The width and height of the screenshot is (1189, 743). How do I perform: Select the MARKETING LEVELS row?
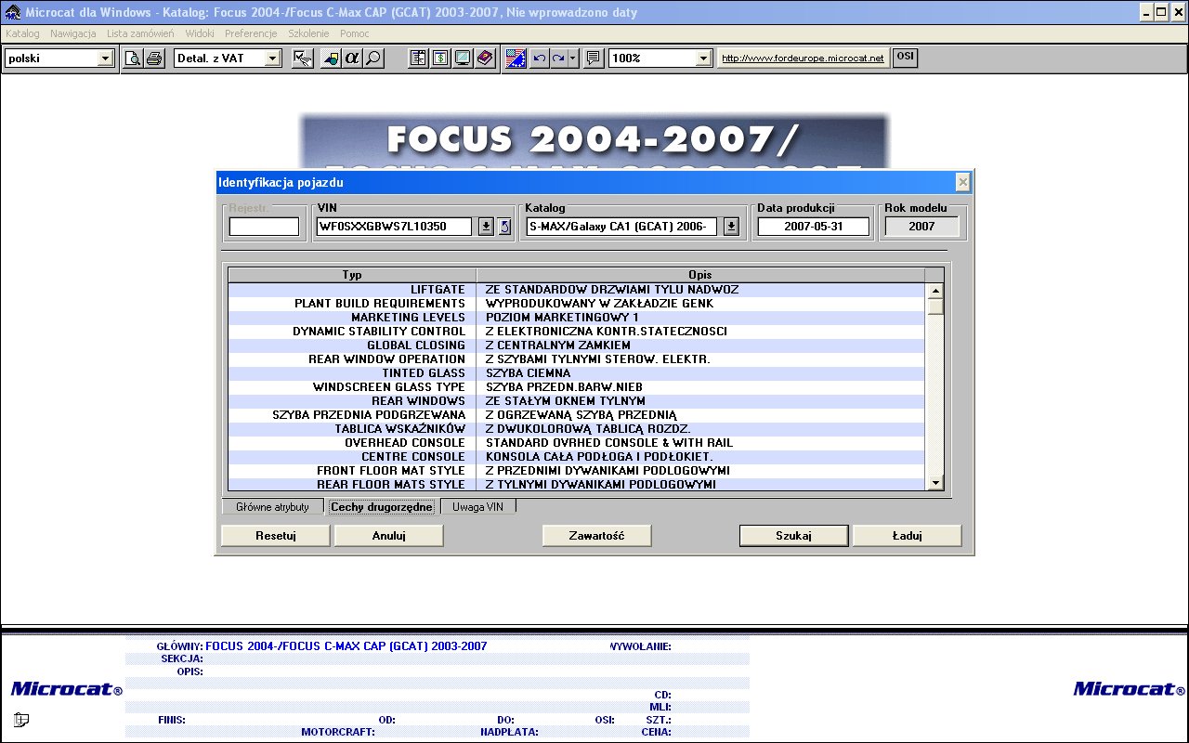click(x=577, y=318)
